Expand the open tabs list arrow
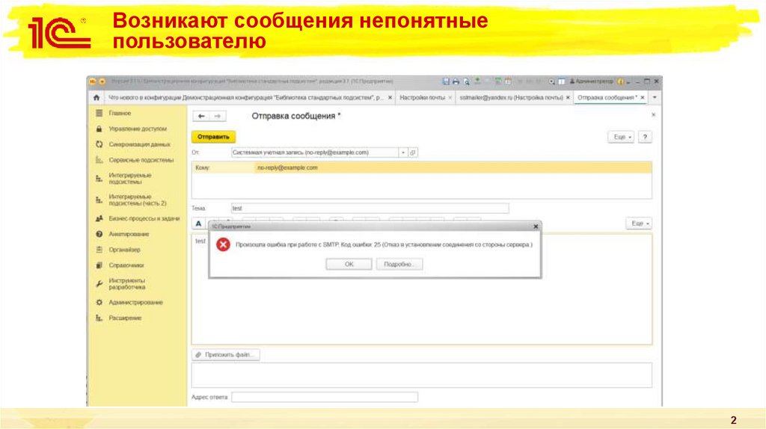The image size is (766, 429). coord(655,98)
